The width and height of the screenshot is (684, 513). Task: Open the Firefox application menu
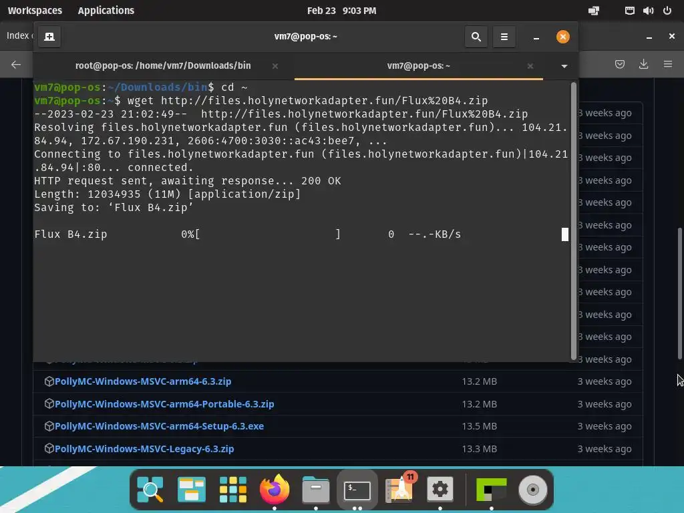pyautogui.click(x=667, y=64)
